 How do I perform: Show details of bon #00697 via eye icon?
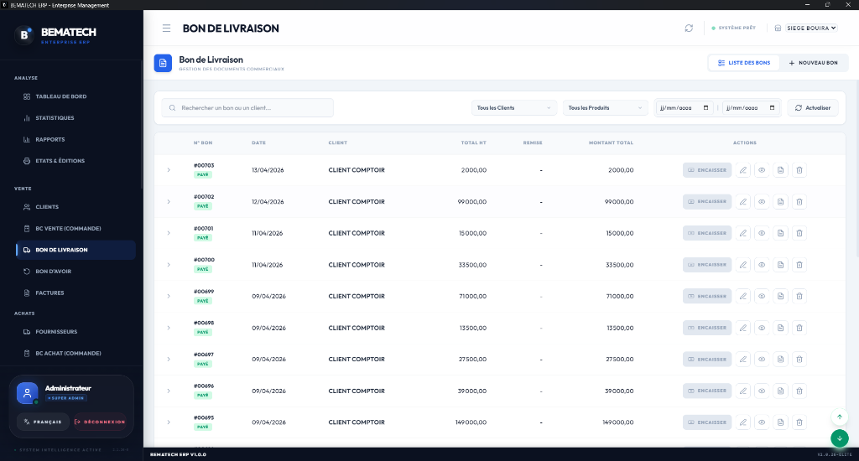tap(762, 360)
